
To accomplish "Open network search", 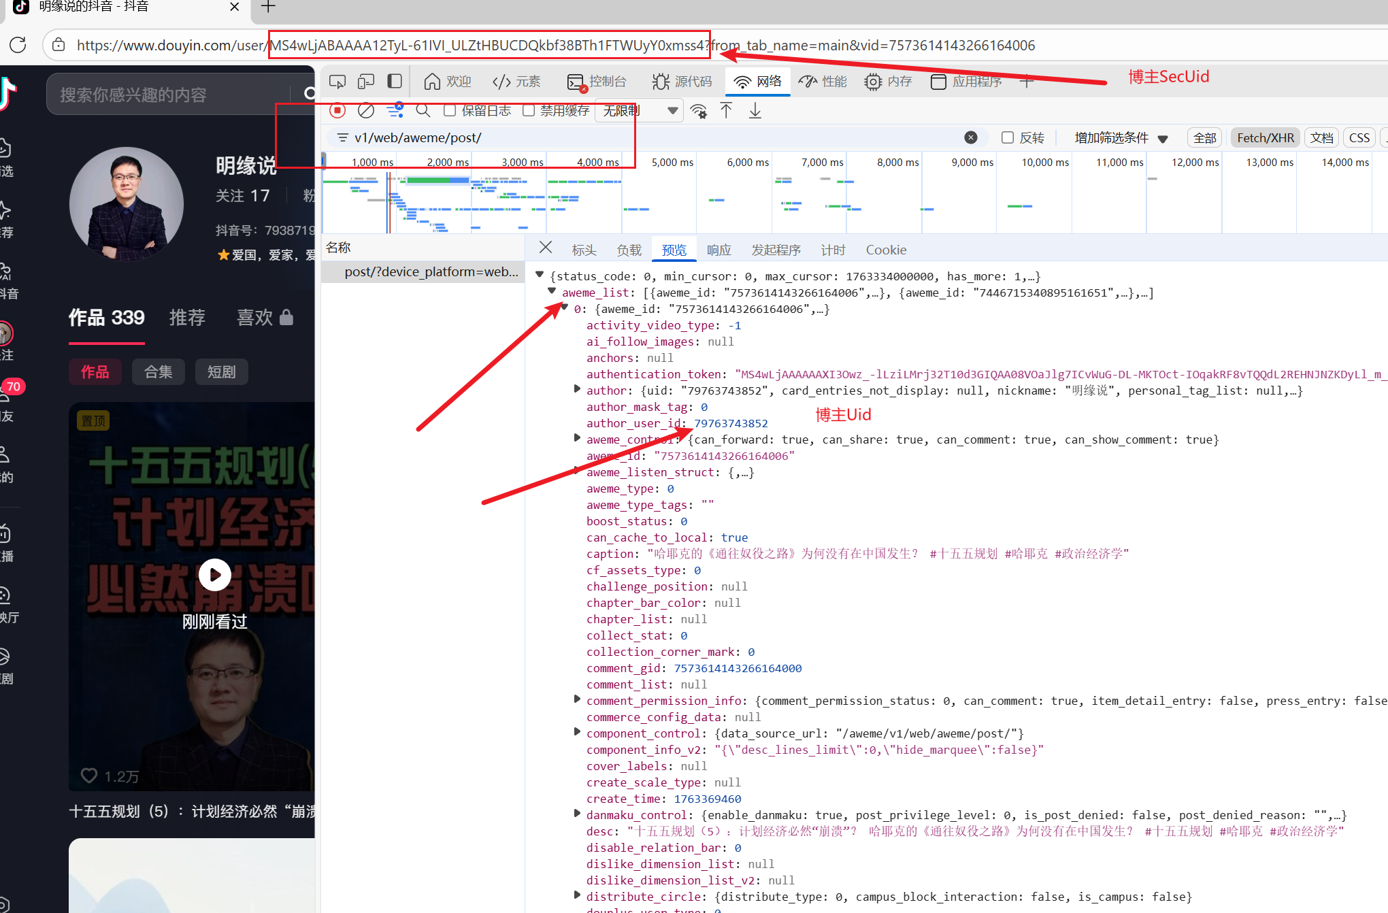I will (x=423, y=110).
